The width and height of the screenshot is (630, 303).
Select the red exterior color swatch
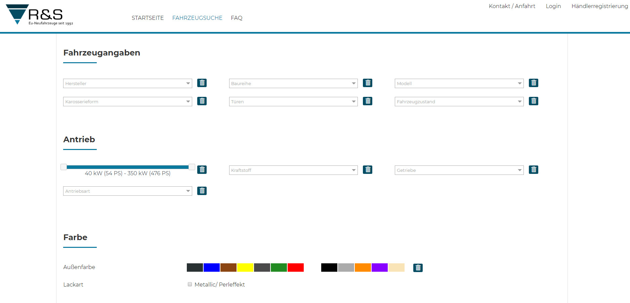pos(296,268)
